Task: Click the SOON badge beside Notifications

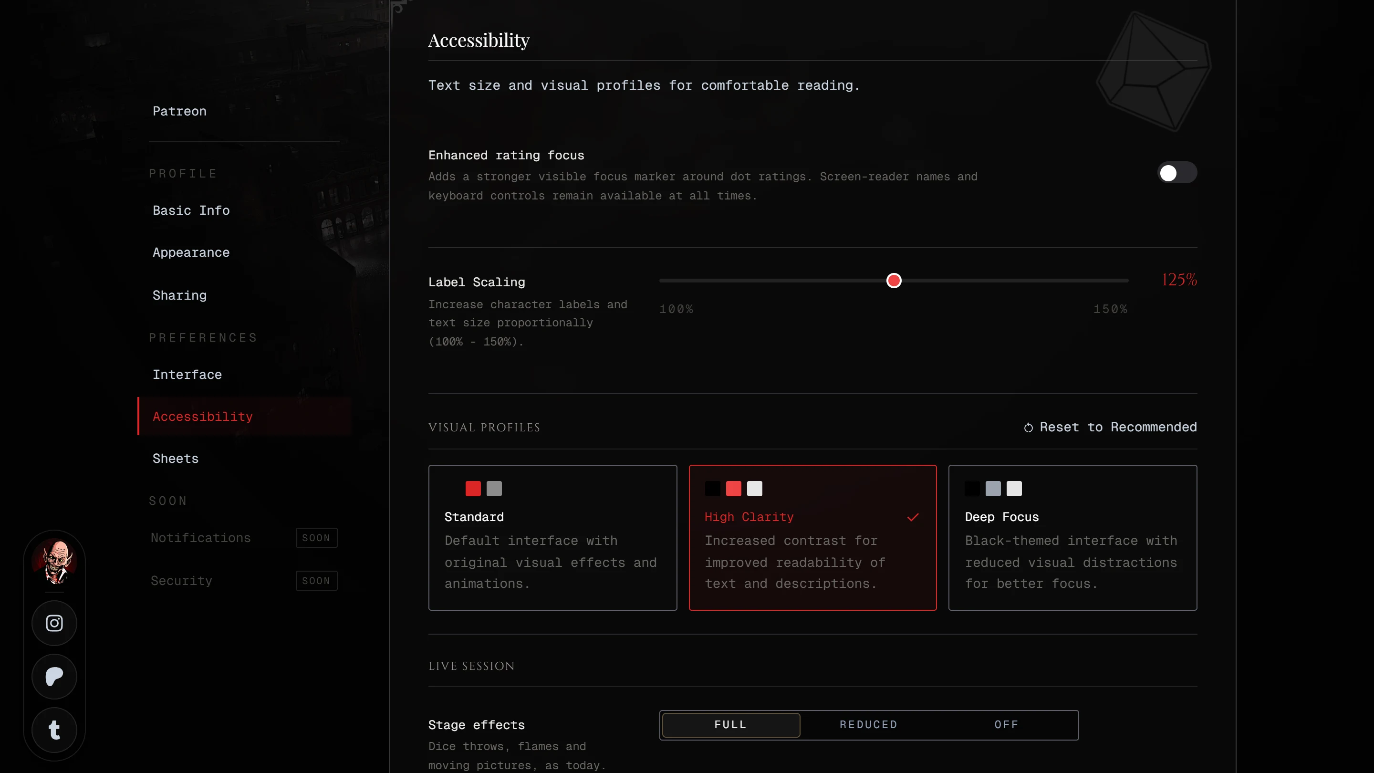Action: pyautogui.click(x=316, y=538)
